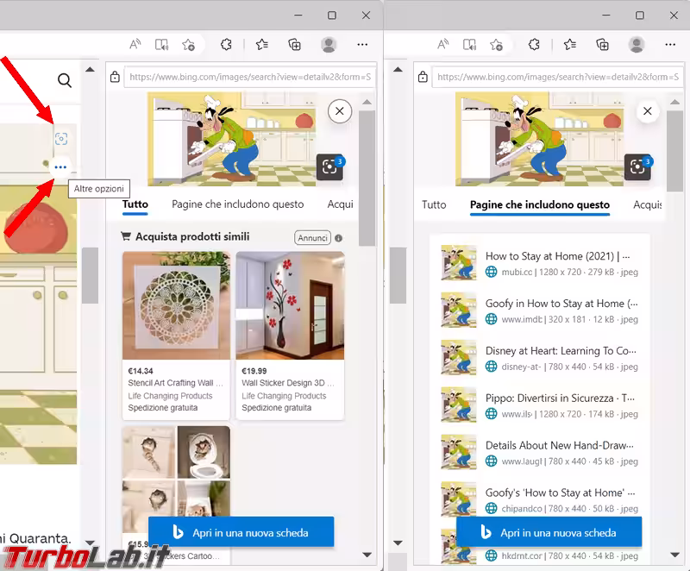Screen dimensions: 690x571
Task: Click the profile avatar in right window toolbar
Action: 637,45
